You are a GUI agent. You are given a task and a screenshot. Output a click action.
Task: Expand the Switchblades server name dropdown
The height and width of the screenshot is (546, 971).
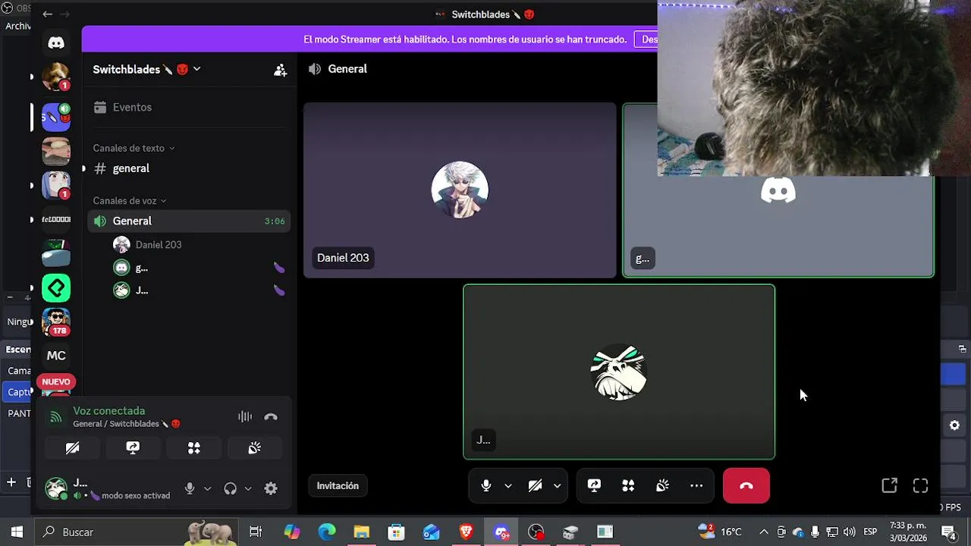[x=146, y=69]
